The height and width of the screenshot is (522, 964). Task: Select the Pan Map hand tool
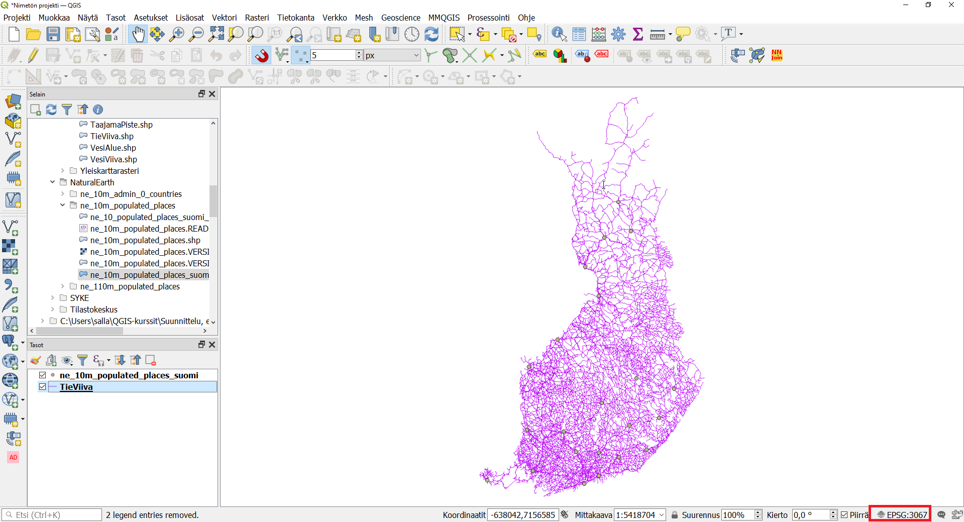(137, 34)
